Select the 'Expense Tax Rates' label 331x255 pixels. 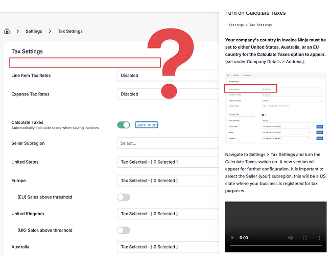[x=31, y=94]
